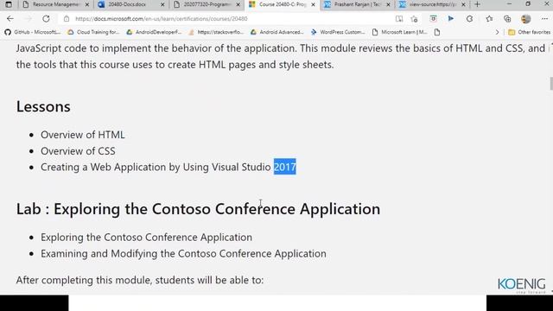The height and width of the screenshot is (311, 553).
Task: Restore down the browser window
Action: [528, 4]
